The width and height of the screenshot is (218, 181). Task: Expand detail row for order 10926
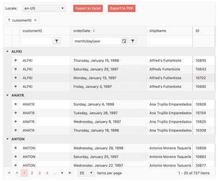point(16,104)
